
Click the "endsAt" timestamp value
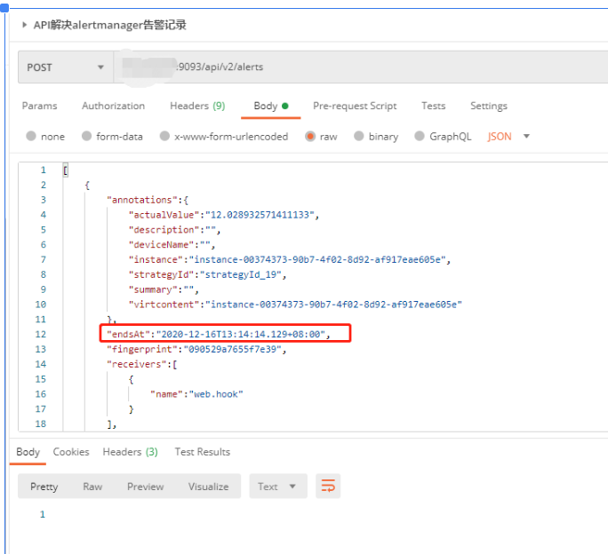(240, 335)
